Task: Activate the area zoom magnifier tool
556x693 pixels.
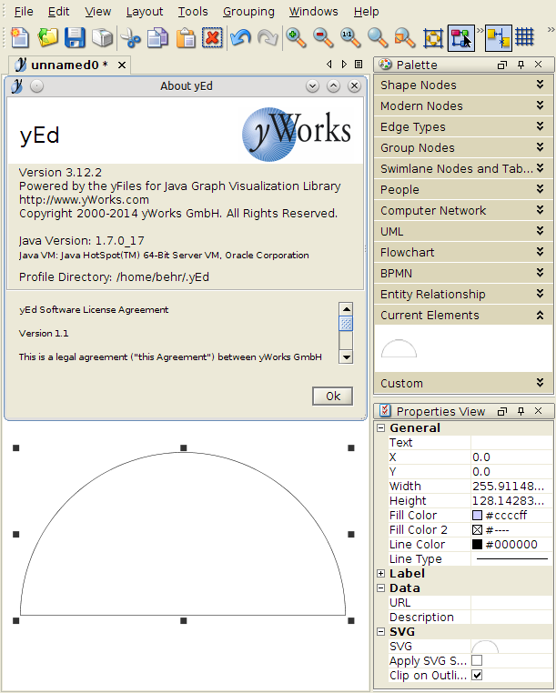Action: [x=378, y=37]
